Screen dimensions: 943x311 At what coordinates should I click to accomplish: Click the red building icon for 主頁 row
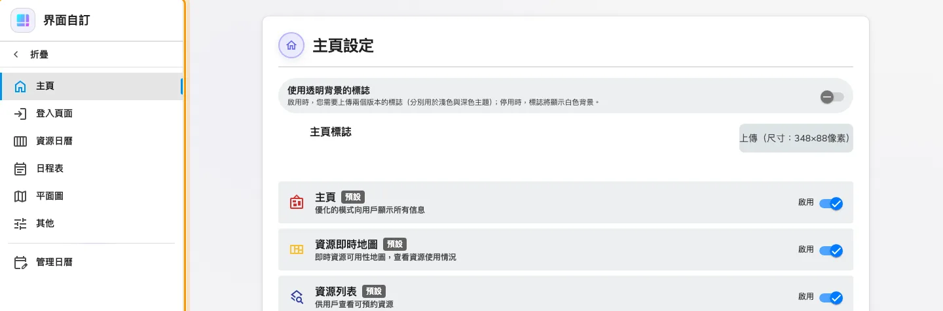coord(297,202)
